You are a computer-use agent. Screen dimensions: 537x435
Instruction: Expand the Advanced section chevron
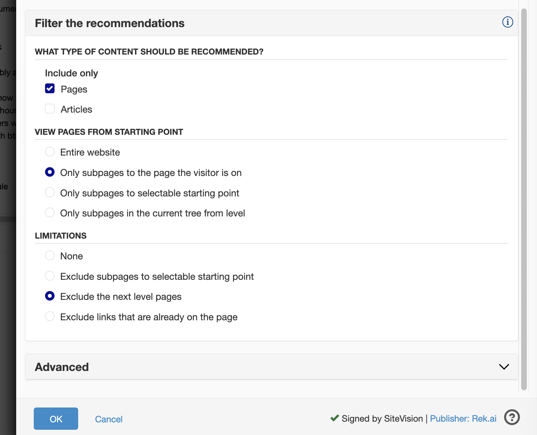point(504,367)
